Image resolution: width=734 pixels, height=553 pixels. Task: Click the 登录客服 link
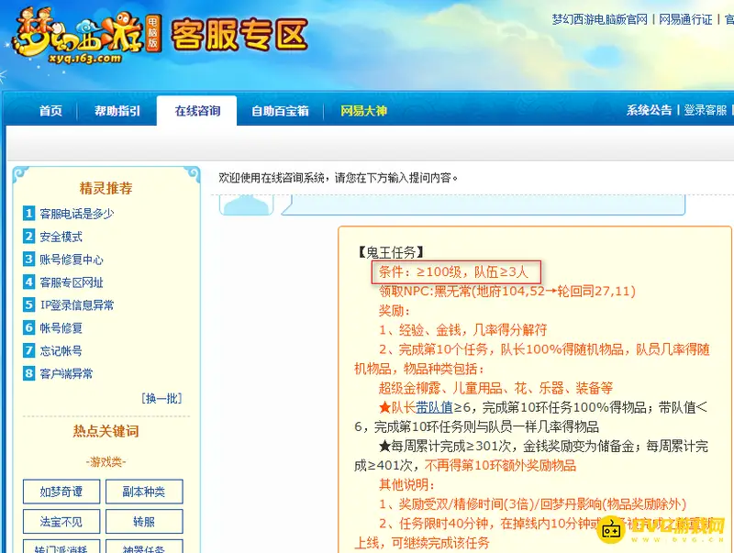coord(705,110)
